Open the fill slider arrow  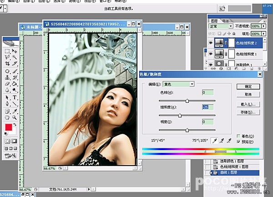click(264, 33)
